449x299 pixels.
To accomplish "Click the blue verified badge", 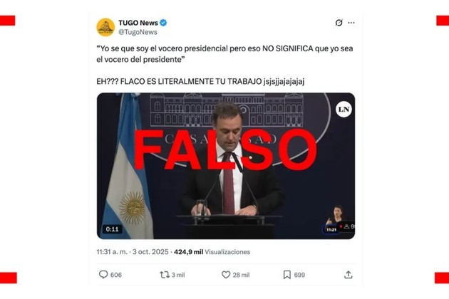I will coord(163,23).
